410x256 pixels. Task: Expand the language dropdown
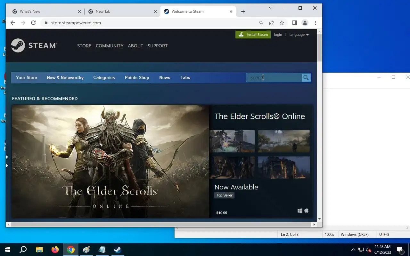point(299,35)
